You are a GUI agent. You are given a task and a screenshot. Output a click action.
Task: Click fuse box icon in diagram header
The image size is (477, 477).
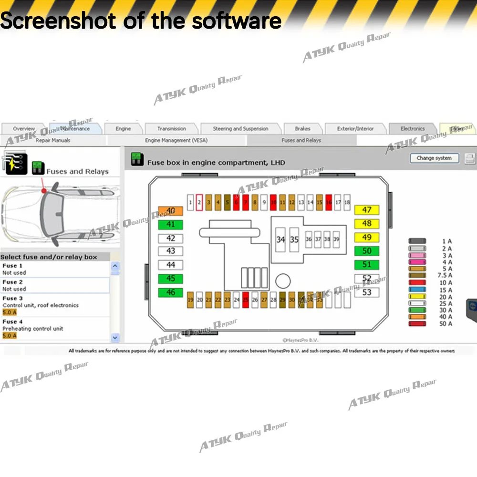click(137, 159)
